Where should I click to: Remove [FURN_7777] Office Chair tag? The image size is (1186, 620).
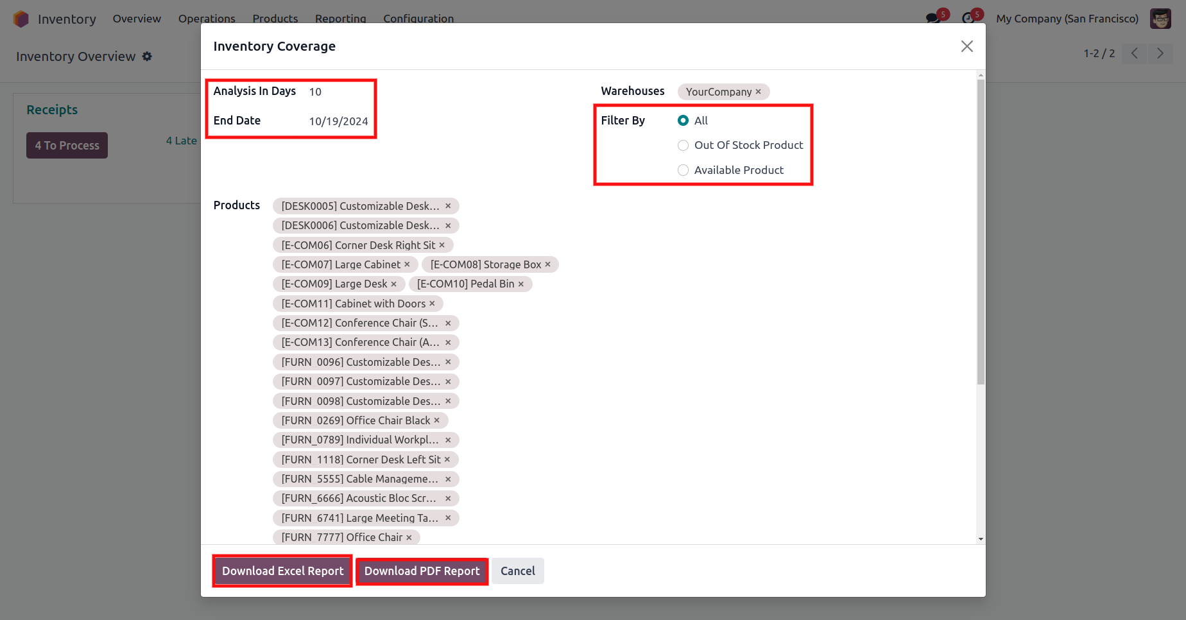(x=409, y=537)
